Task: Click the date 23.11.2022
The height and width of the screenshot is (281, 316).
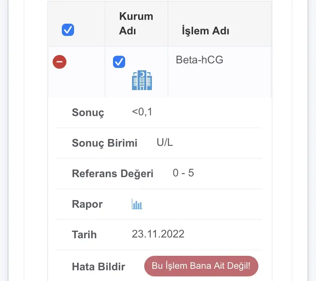Action: point(158,234)
